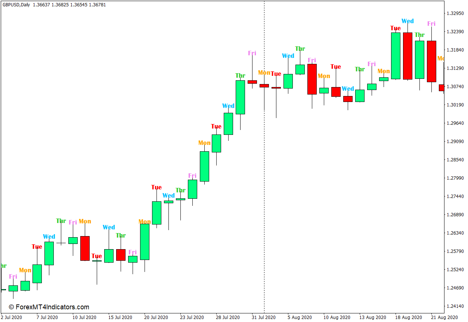Click price level 1.32950 on the axis
468x322 pixels.
455,13
